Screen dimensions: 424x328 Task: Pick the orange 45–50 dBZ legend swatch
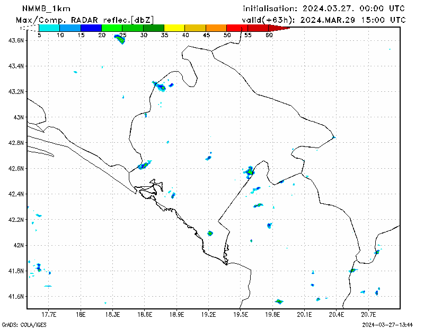[216, 28]
